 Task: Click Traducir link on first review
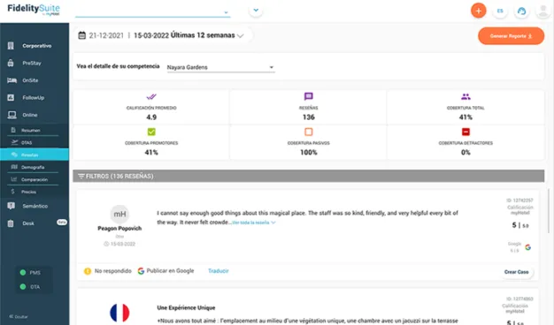(x=219, y=271)
